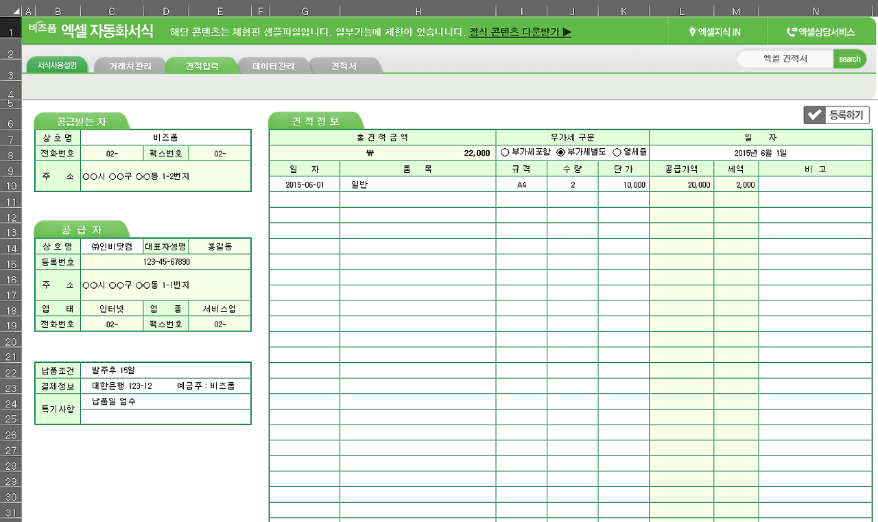Choose the 부가세별도 radio option
The width and height of the screenshot is (878, 522).
coord(582,152)
